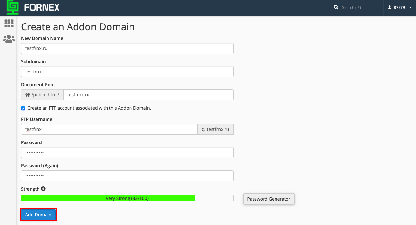Click the "New Domain Name" label
The image size is (416, 225).
pos(42,38)
